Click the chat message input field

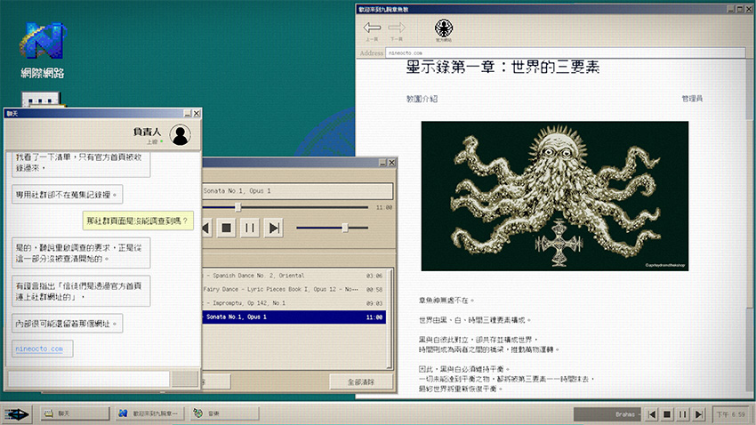click(x=89, y=379)
